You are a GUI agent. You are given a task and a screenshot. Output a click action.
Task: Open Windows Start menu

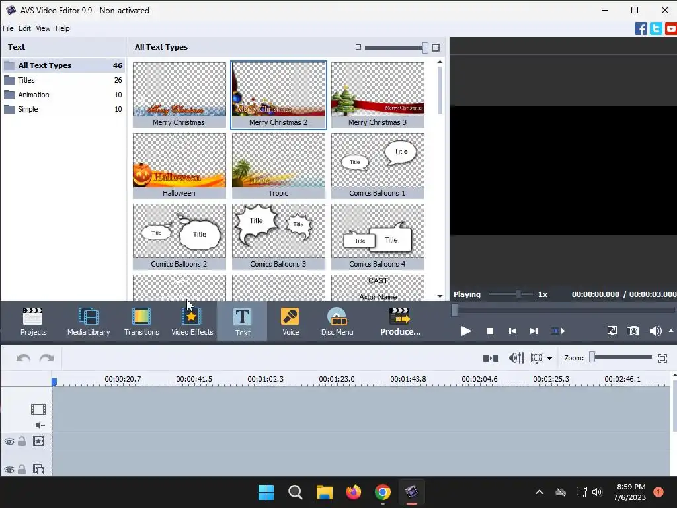[266, 492]
